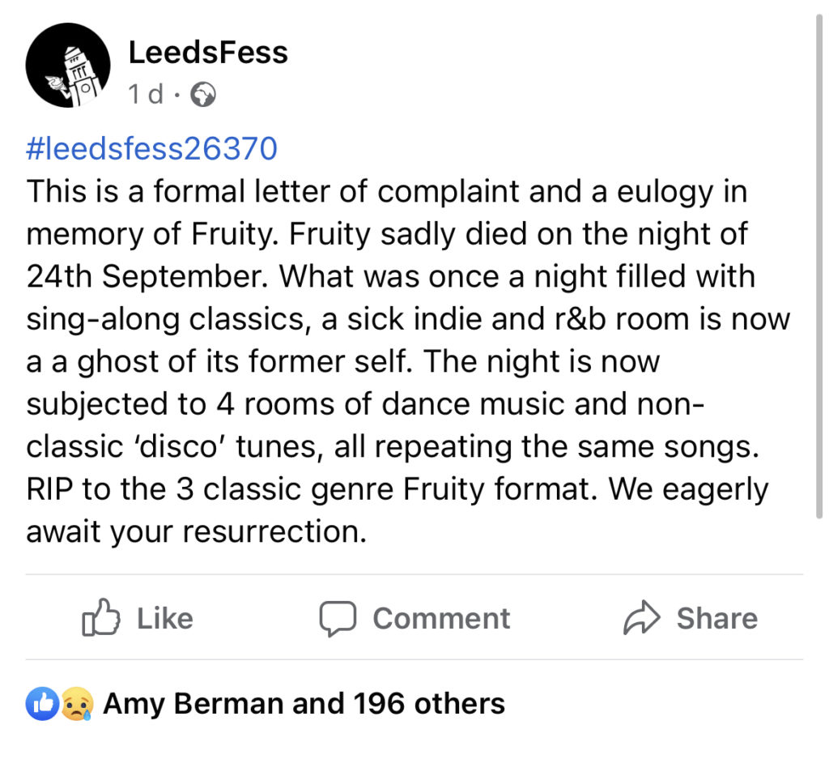Click the sad crying reaction emoji

click(x=77, y=704)
